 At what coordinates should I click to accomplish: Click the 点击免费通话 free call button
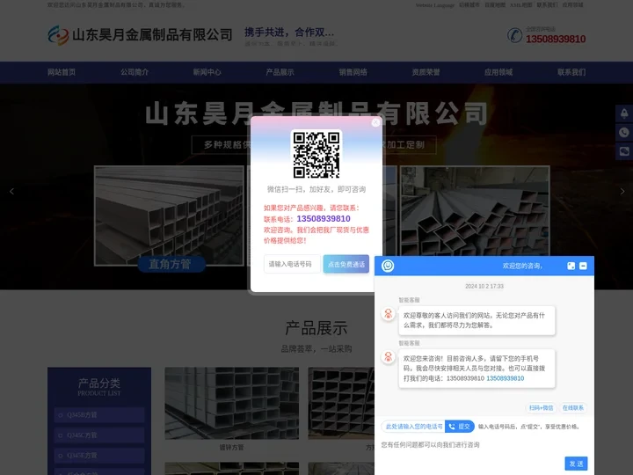pos(346,264)
